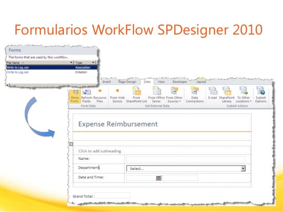This screenshot has height=212, width=283.
Task: Open the Developer ribbon tab
Action: coord(180,82)
